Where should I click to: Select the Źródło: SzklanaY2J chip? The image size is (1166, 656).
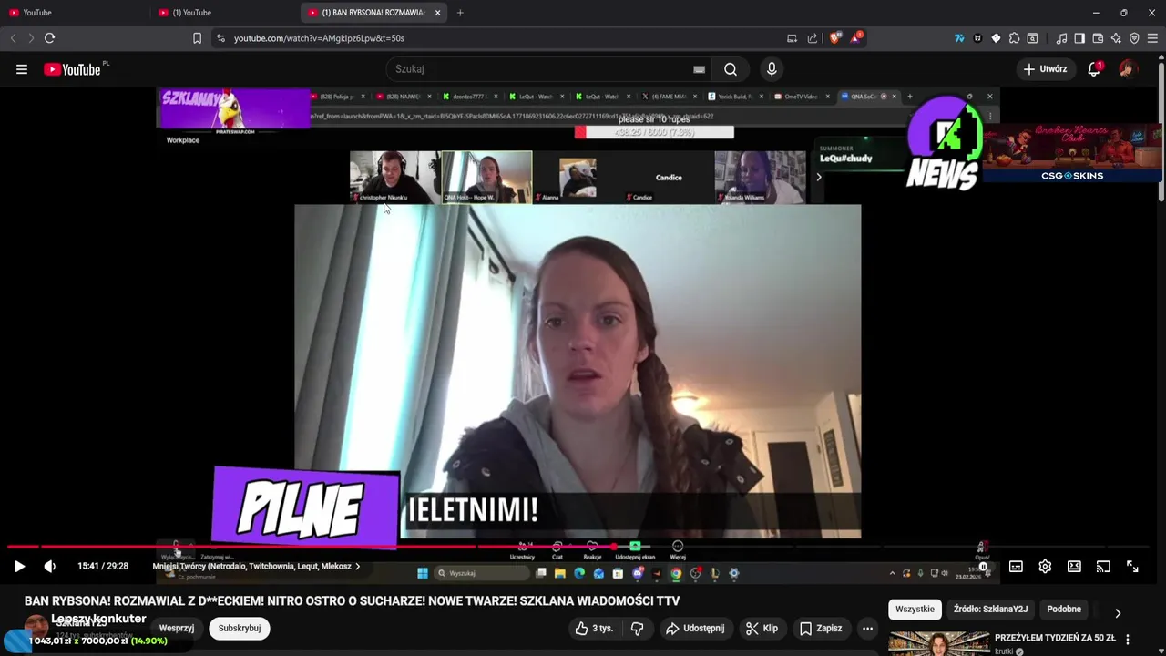pyautogui.click(x=990, y=610)
